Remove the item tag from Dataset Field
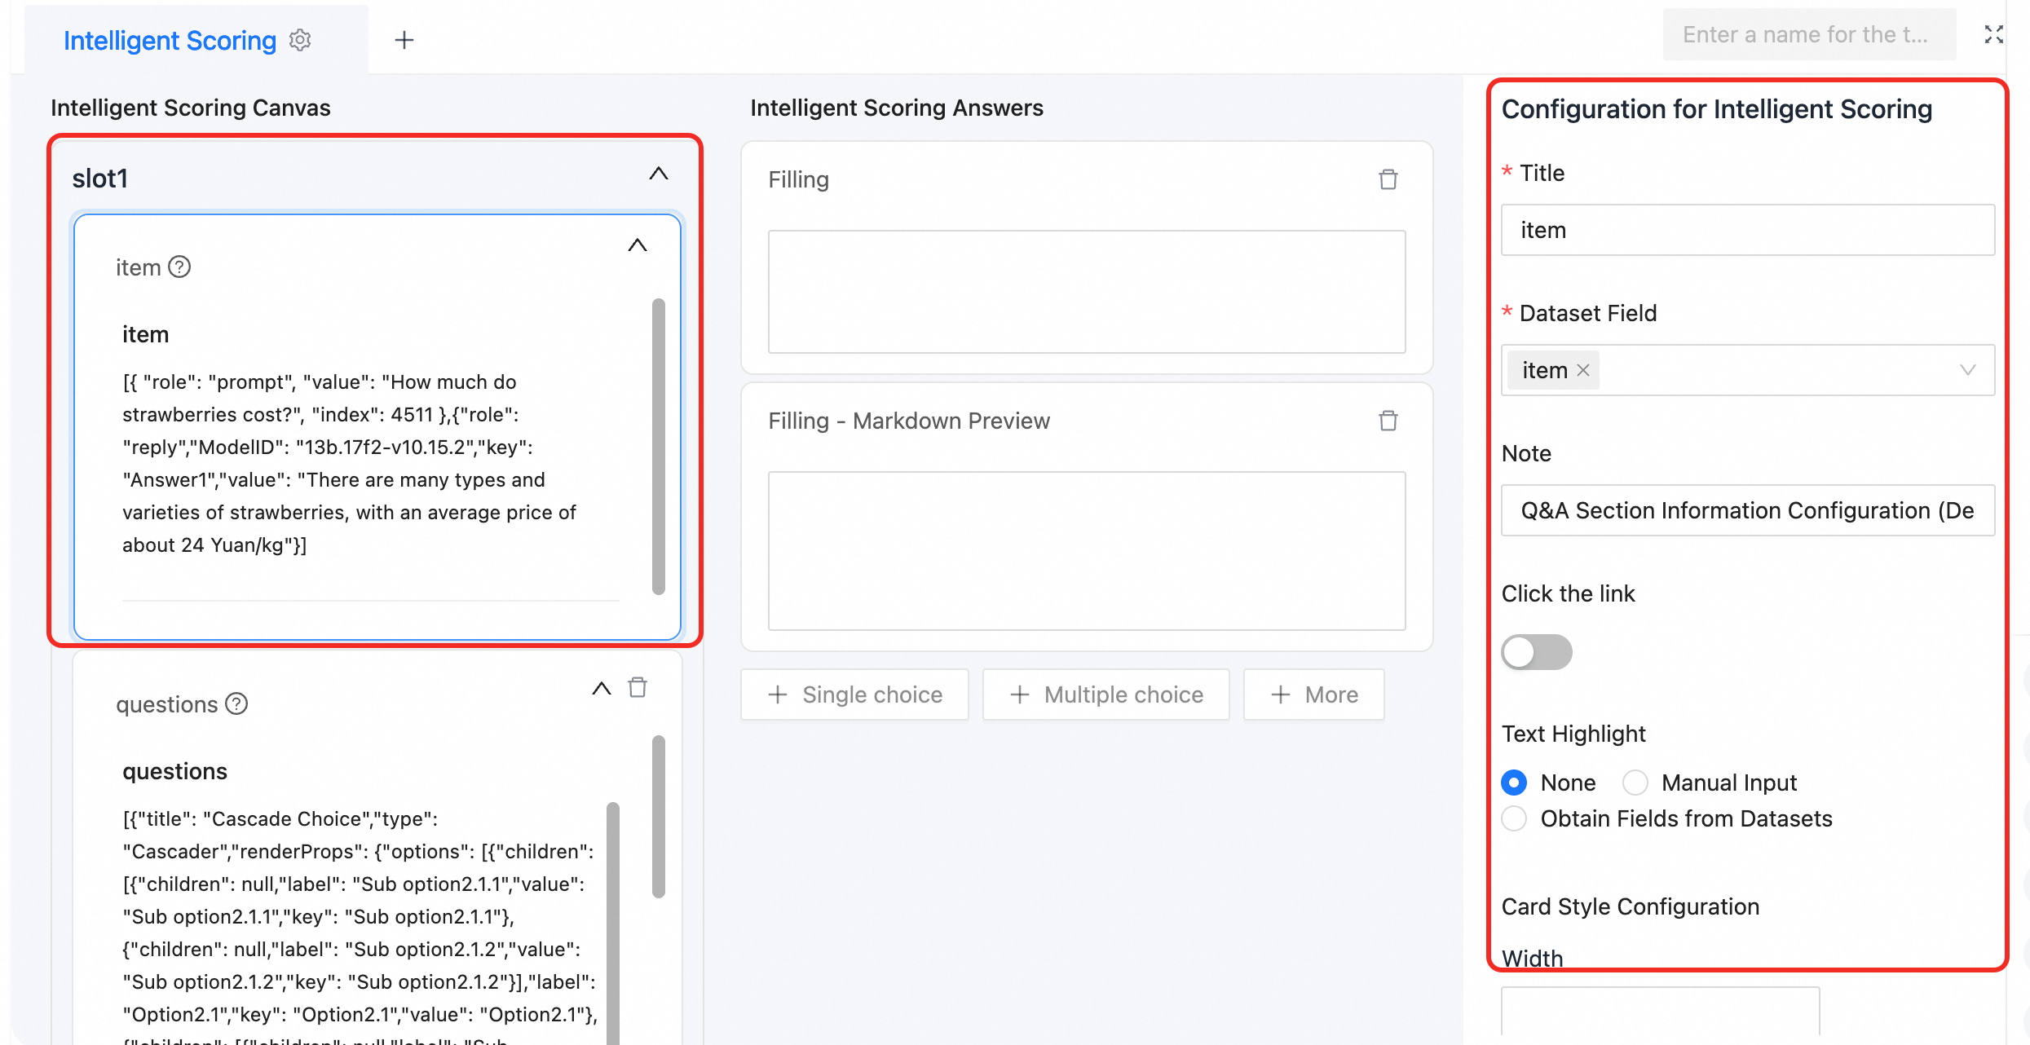The image size is (2030, 1045). 1583,370
